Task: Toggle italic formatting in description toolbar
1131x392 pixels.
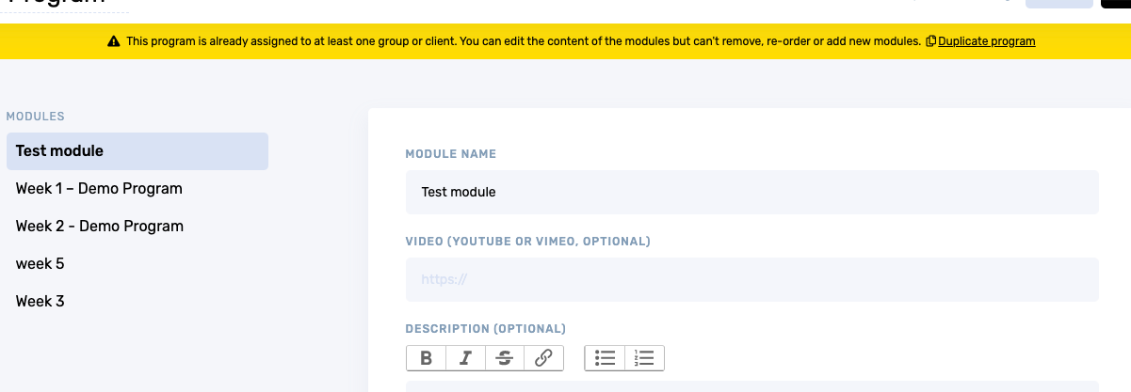Action: tap(465, 358)
